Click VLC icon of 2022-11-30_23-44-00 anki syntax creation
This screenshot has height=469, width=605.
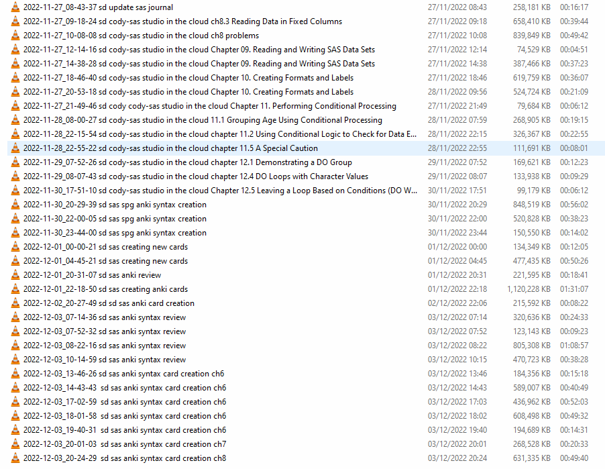pos(15,233)
